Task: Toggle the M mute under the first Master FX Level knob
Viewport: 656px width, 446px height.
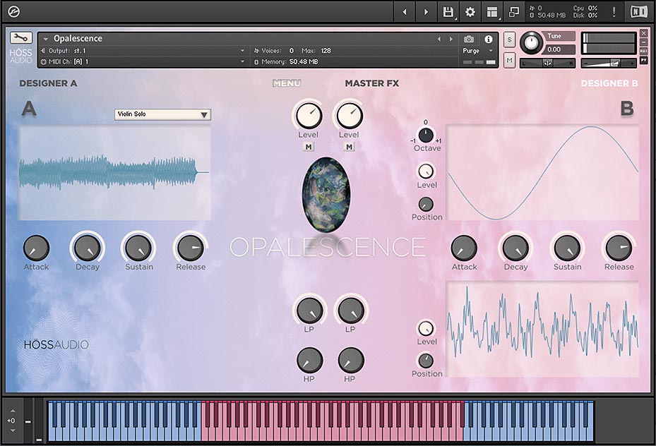Action: (x=308, y=147)
